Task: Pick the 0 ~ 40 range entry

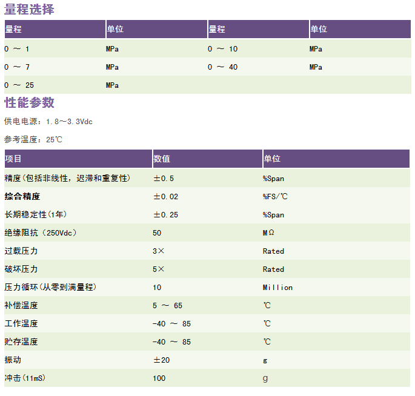Action: point(222,67)
